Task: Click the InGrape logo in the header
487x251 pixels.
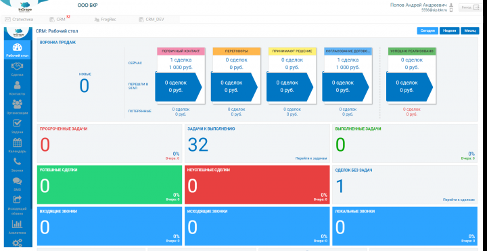Action: [26, 7]
